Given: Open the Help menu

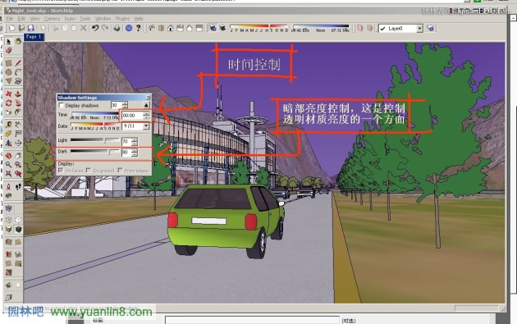Looking at the screenshot, I should tap(139, 19).
